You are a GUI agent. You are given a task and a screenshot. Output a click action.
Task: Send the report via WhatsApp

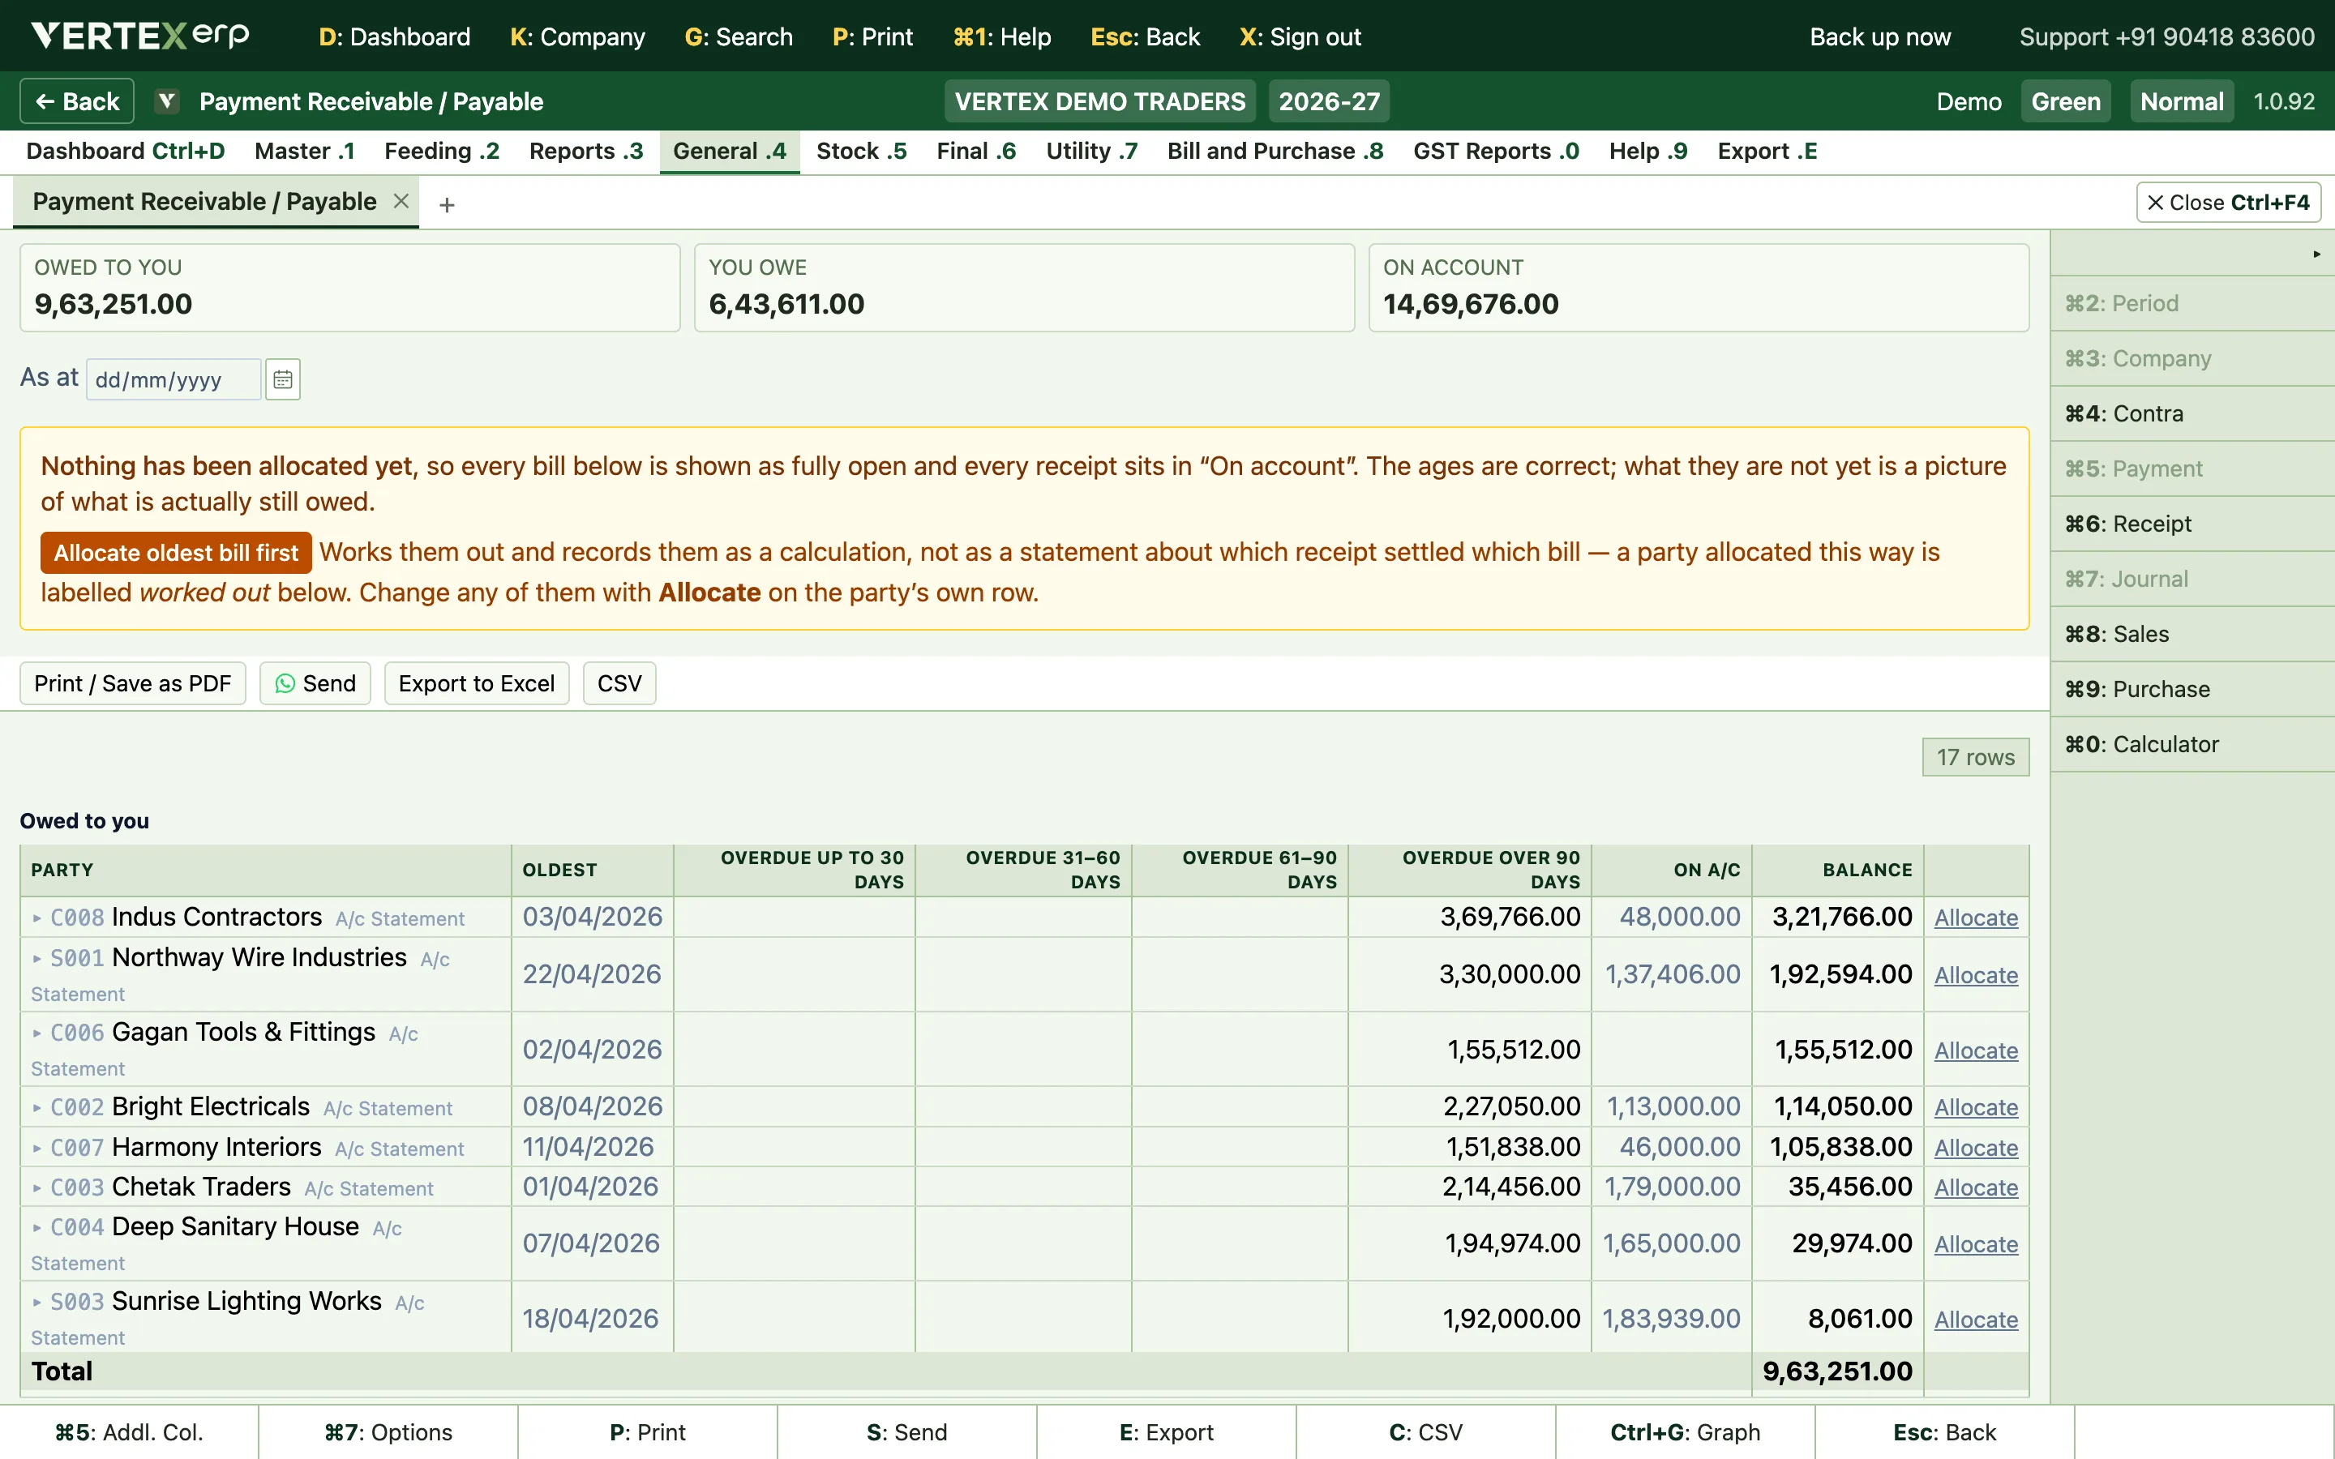point(315,683)
